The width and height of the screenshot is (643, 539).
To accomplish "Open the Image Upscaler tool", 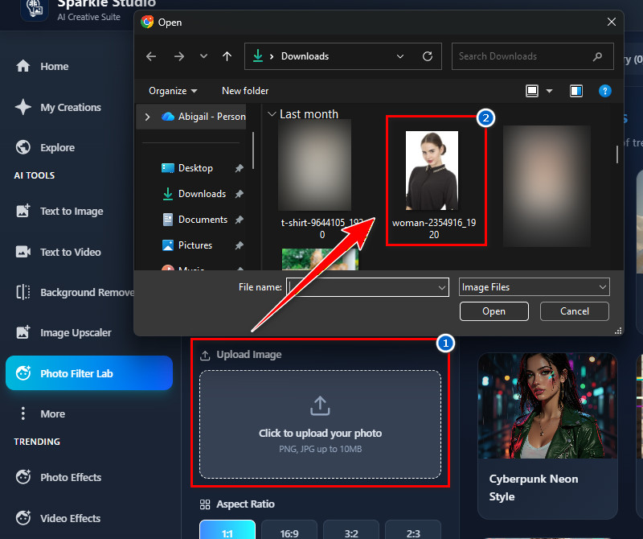I will (x=64, y=332).
